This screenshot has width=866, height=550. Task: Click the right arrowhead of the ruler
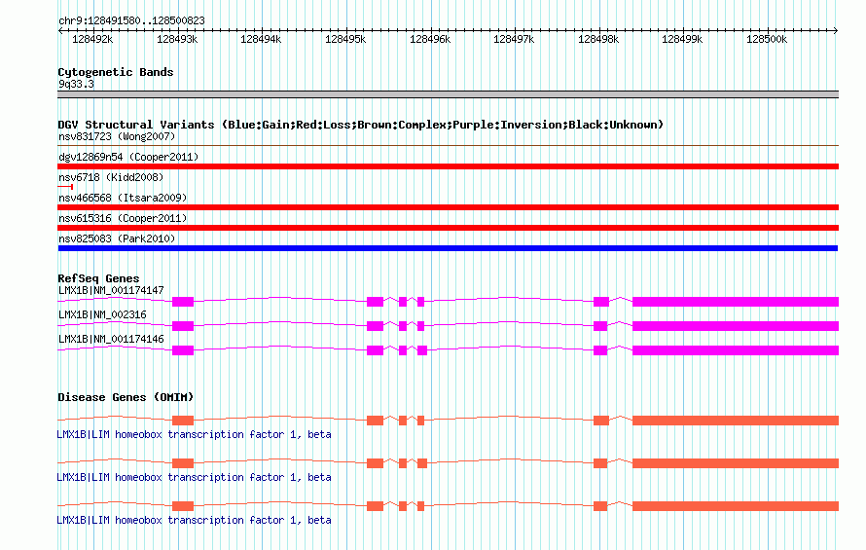coord(836,30)
